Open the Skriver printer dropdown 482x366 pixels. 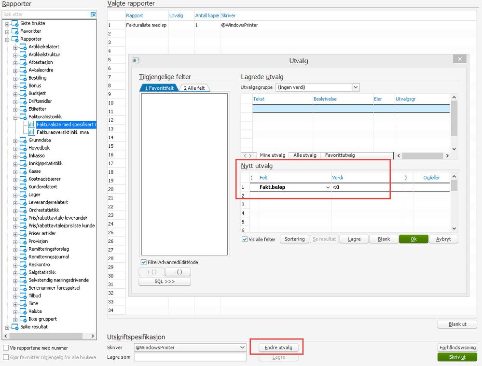[x=243, y=348]
